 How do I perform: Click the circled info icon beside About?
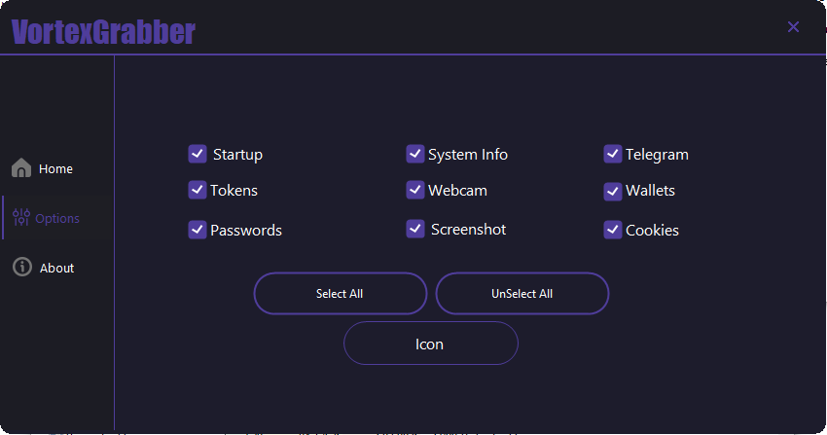pos(22,267)
